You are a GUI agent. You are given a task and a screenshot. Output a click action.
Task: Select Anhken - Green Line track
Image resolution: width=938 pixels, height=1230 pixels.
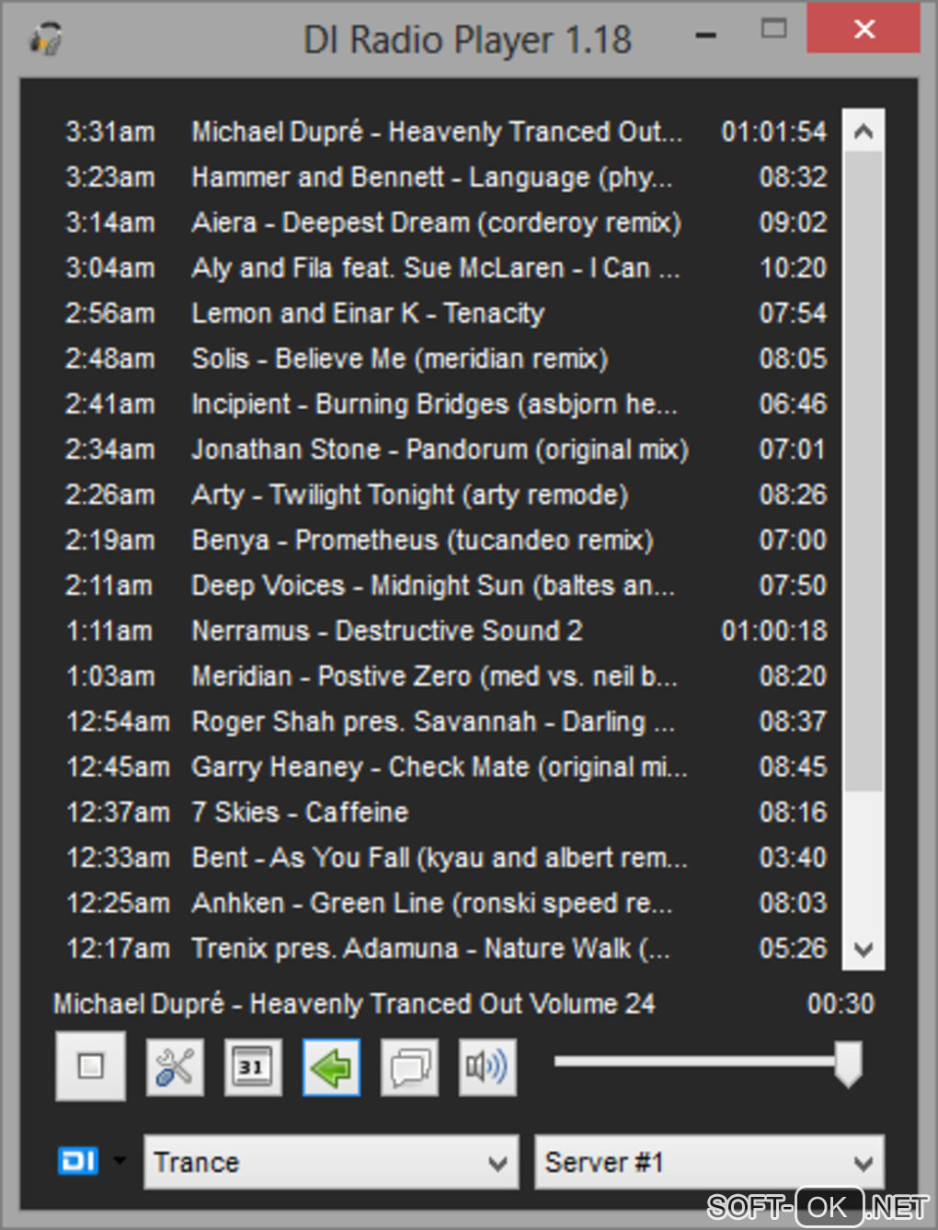(x=446, y=903)
